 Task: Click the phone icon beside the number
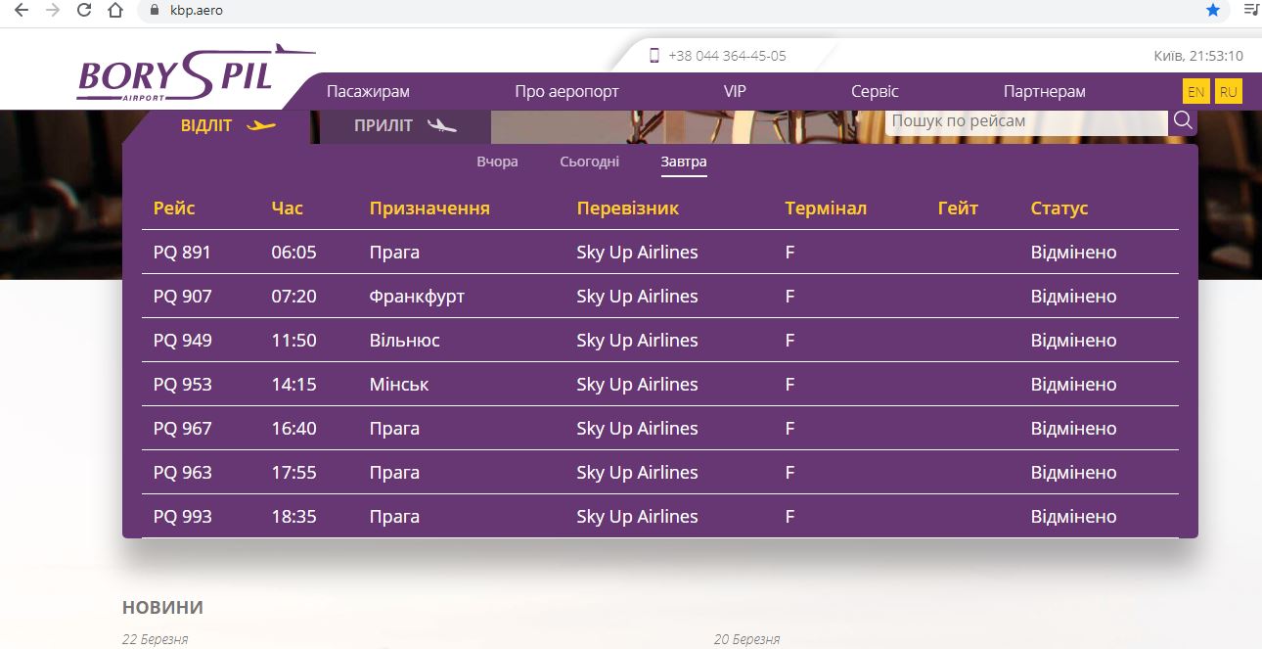[x=654, y=56]
